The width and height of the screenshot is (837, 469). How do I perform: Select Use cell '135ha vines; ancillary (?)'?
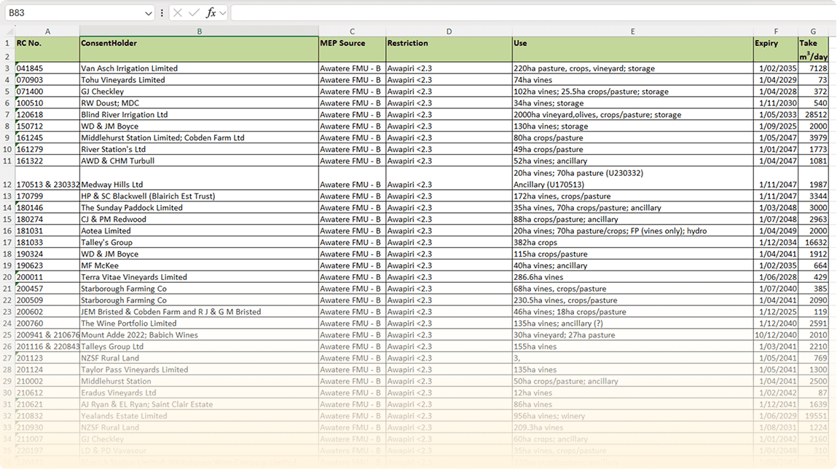[x=632, y=324]
